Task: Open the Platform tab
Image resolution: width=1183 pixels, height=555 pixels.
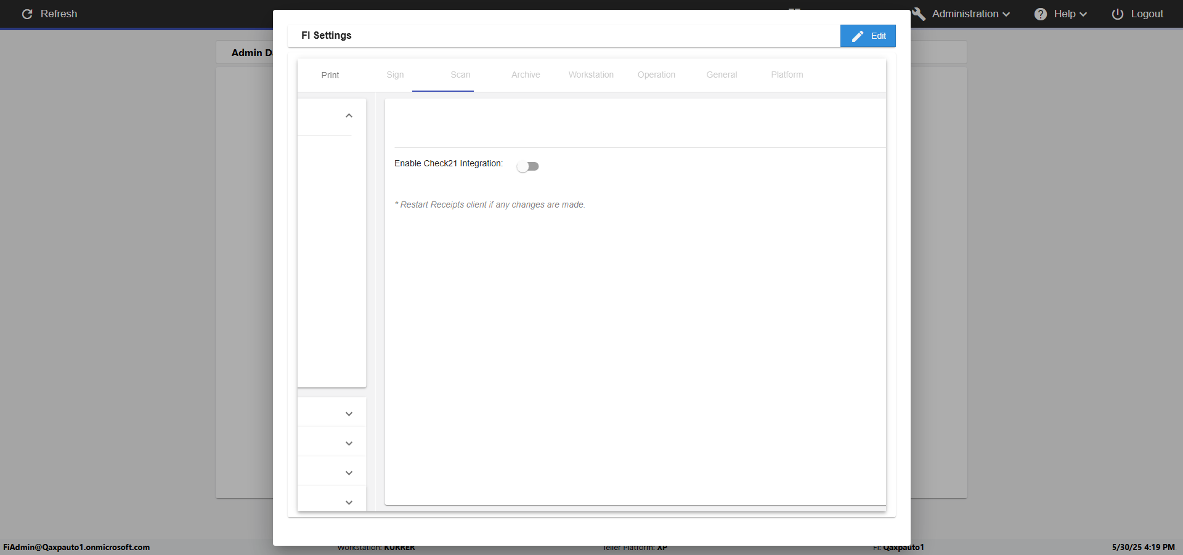Action: point(787,75)
